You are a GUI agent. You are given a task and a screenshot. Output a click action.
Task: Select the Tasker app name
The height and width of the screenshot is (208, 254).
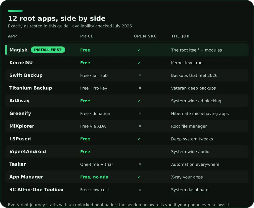[x=18, y=164]
